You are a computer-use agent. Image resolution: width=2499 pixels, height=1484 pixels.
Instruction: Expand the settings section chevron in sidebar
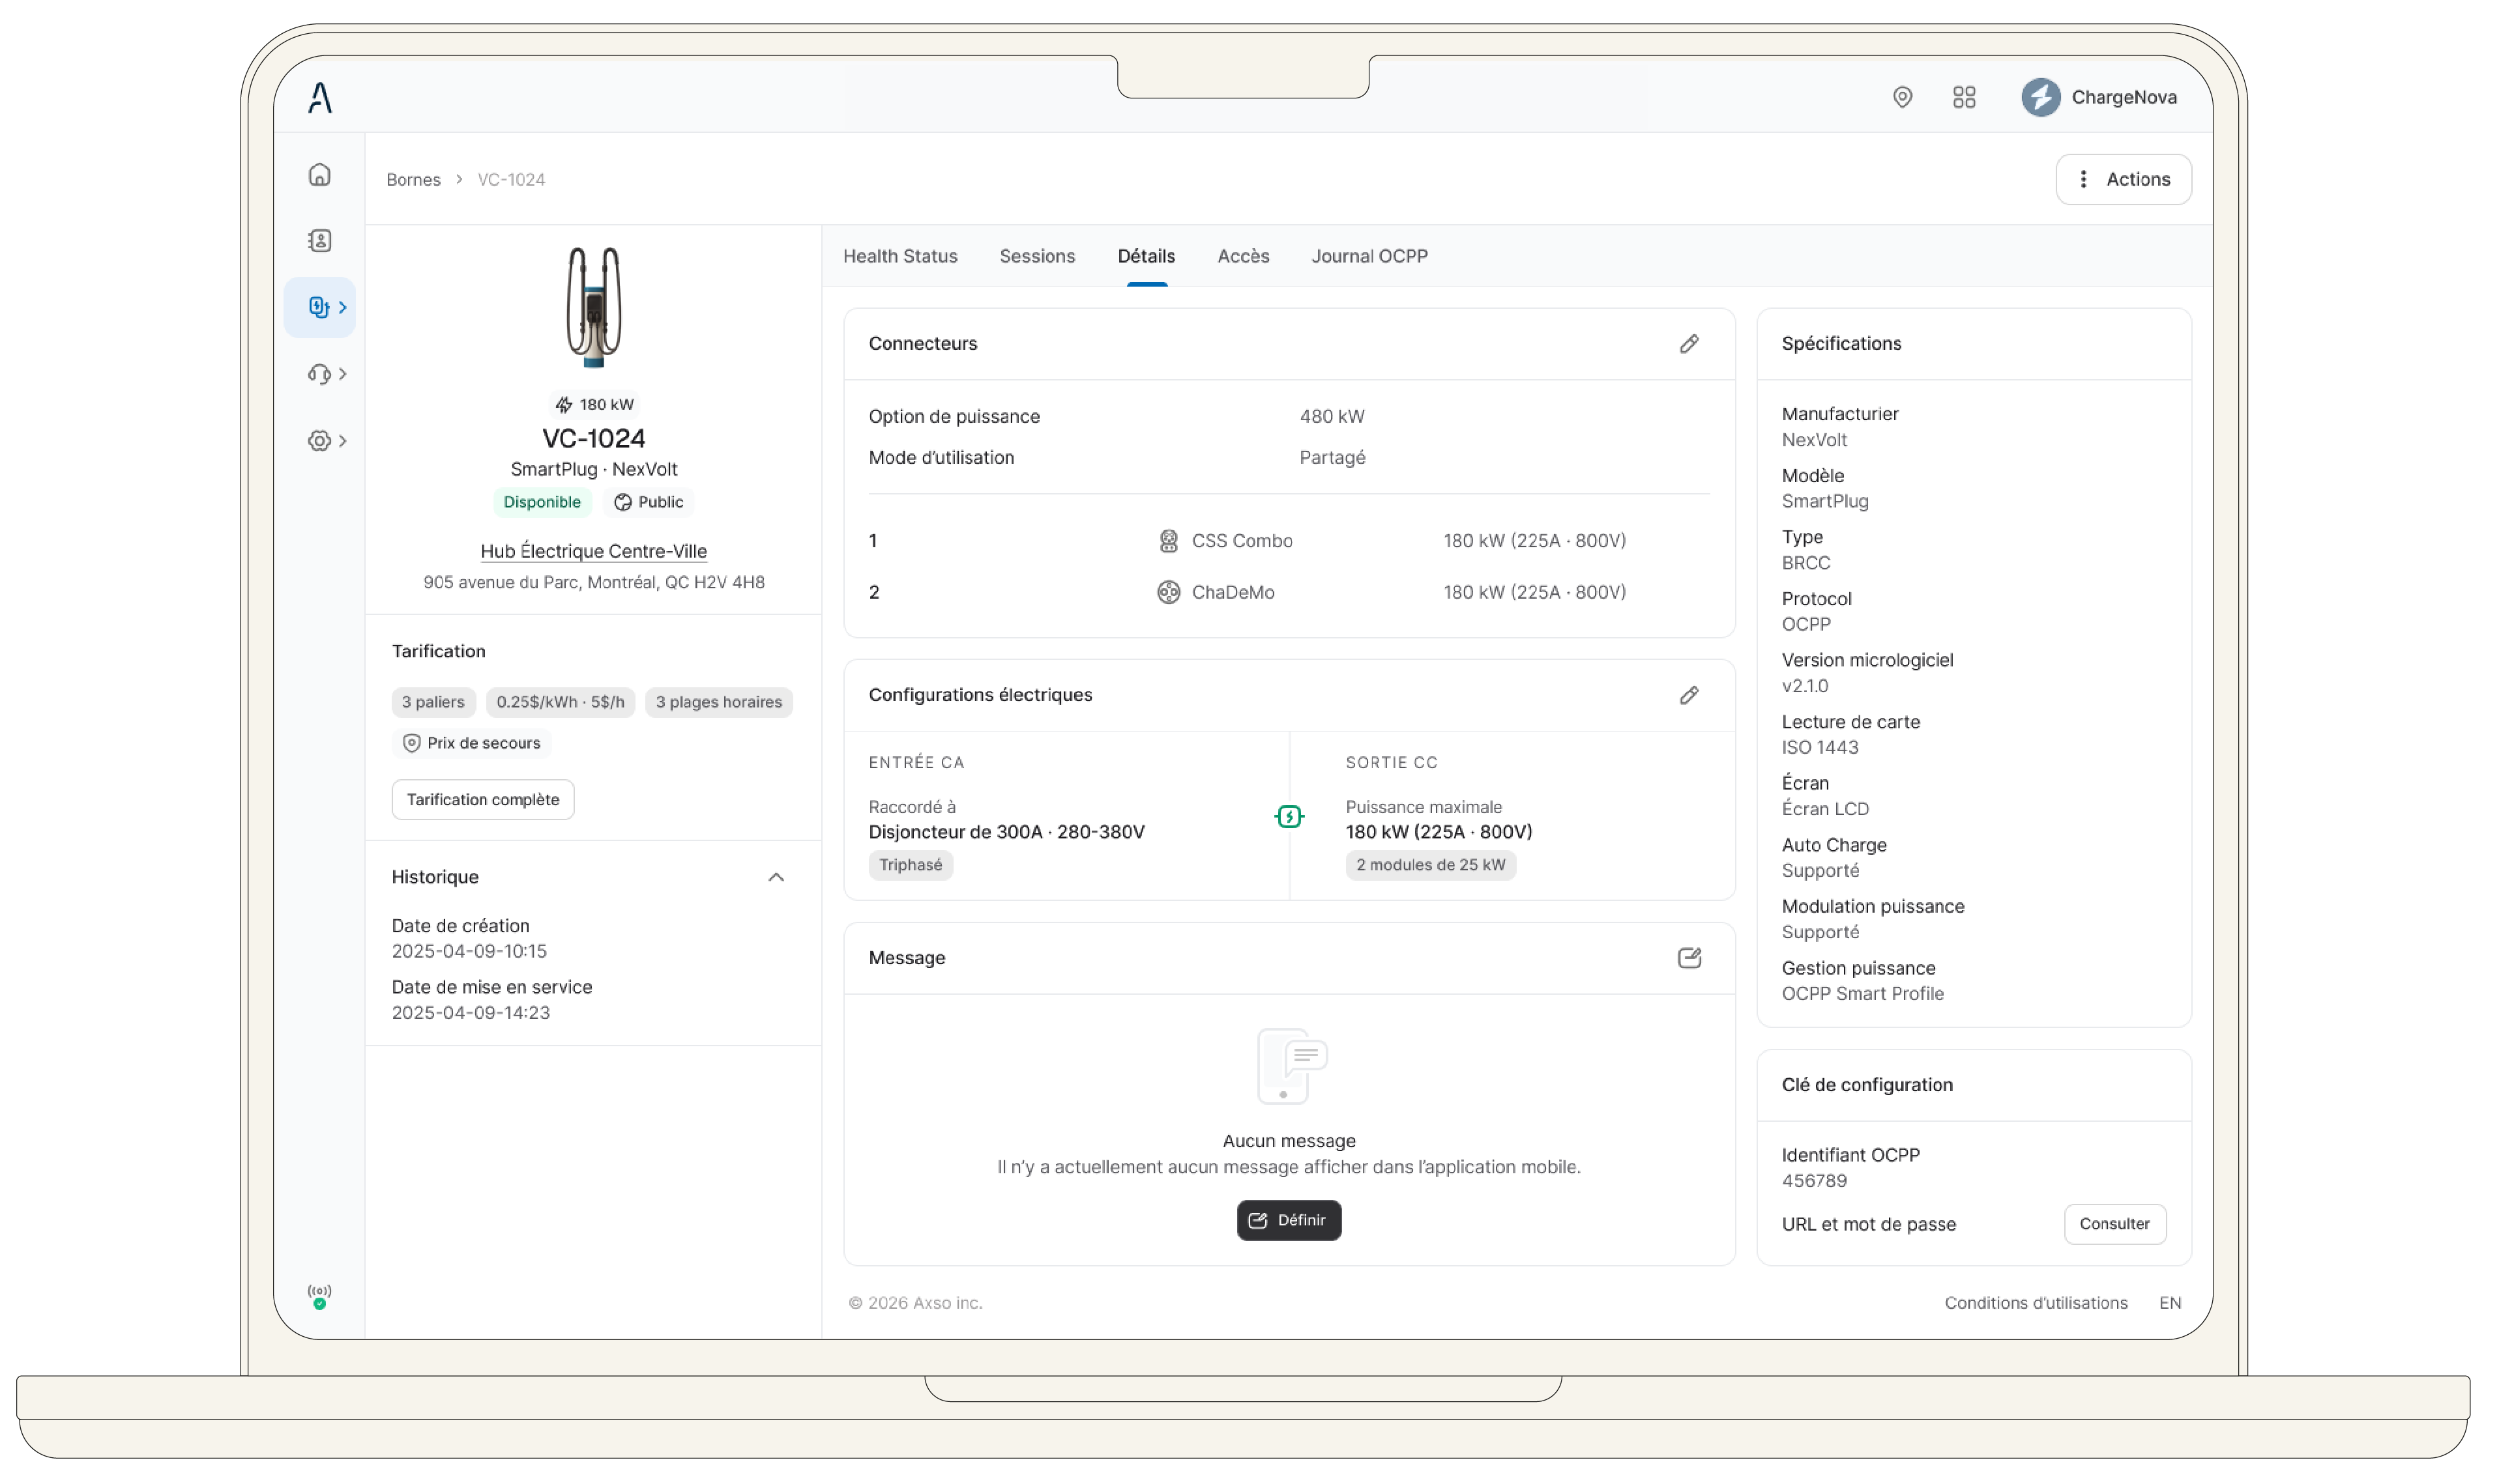(x=342, y=440)
